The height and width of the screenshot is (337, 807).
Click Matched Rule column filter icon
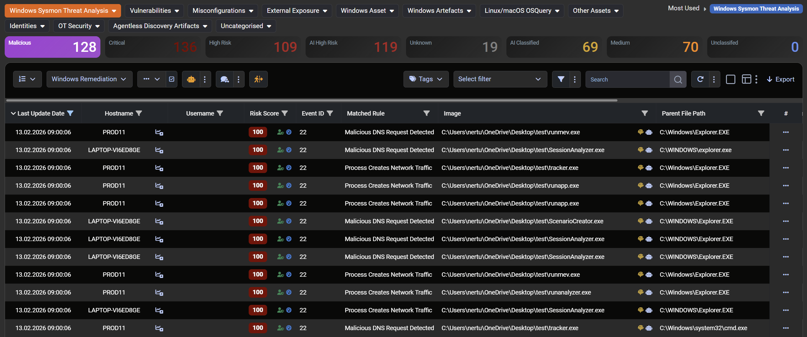pyautogui.click(x=426, y=113)
